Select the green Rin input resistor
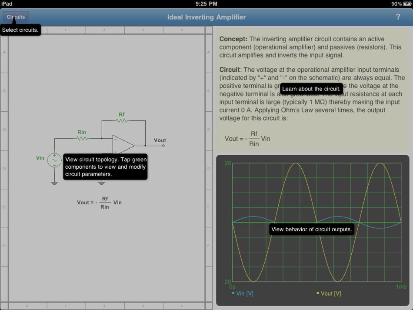The width and height of the screenshot is (413, 310). pos(82,138)
